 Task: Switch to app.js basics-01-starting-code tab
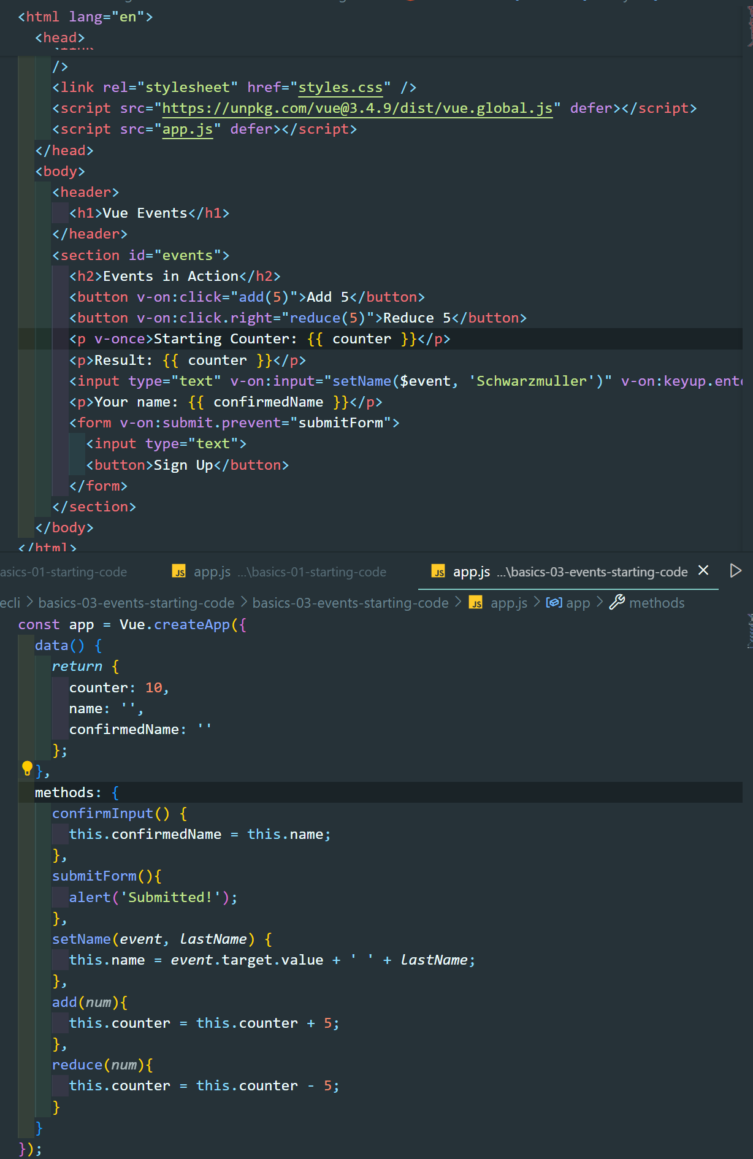pos(280,572)
